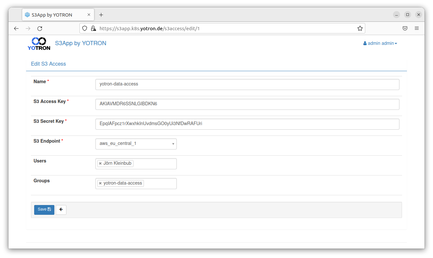Image resolution: width=433 pixels, height=258 pixels.
Task: Click the Save button
Action: coord(44,210)
